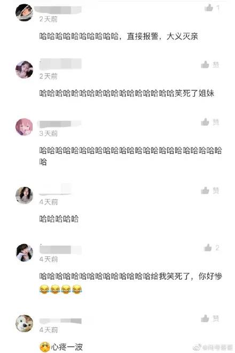
Task: Like the comment mentioning 直接报警，大义灭亲
Action: point(209,8)
